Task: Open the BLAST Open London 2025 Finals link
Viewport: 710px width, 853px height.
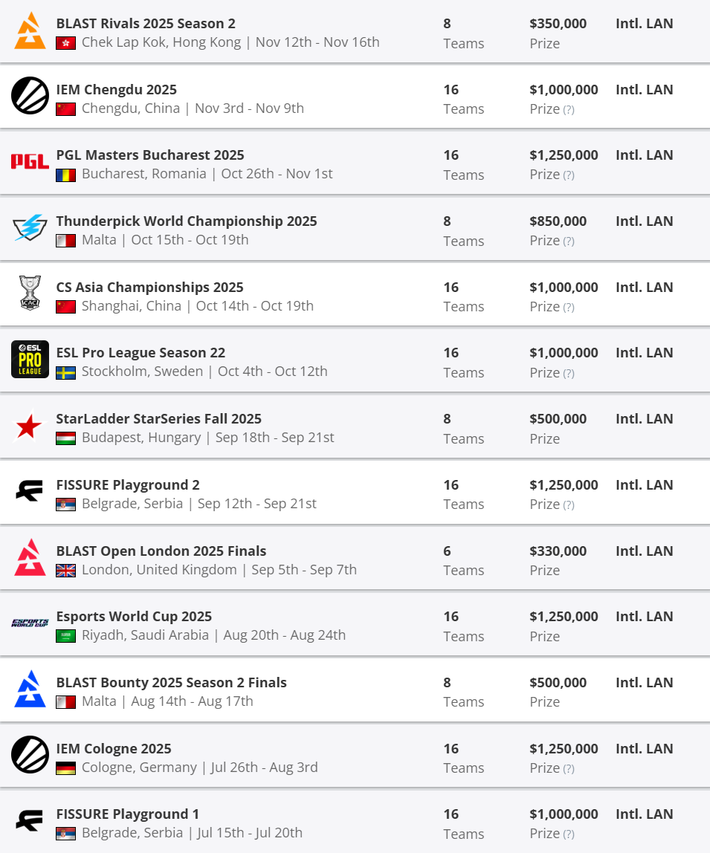Action: [x=161, y=551]
